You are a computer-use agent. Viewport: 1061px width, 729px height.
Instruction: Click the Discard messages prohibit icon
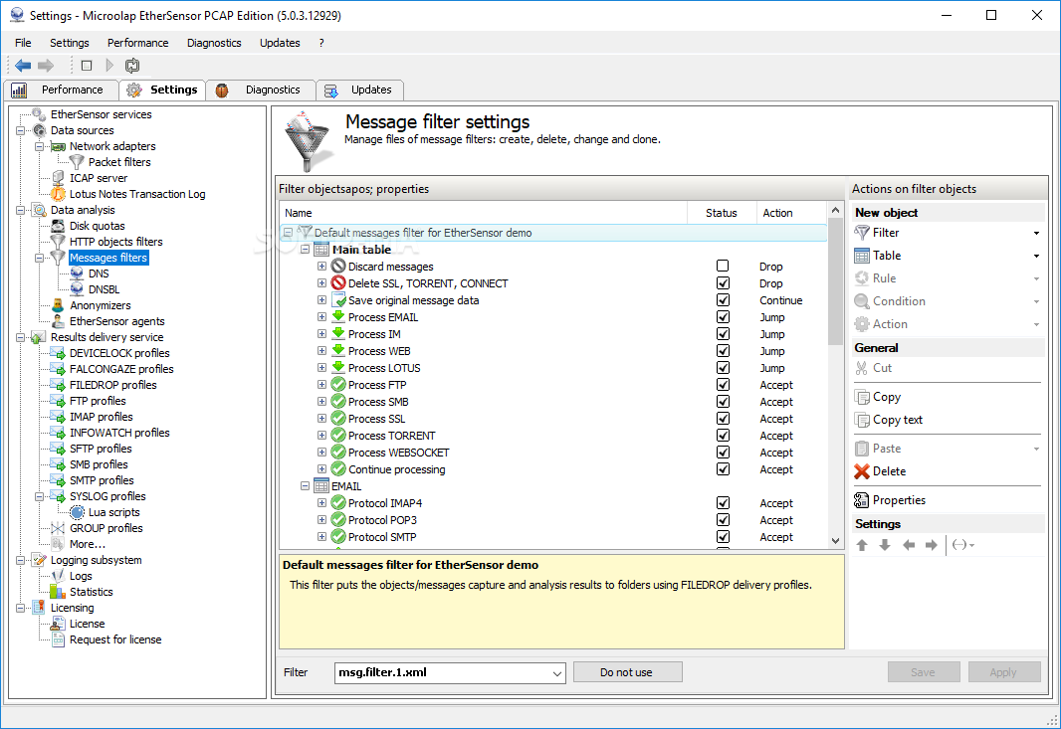point(338,267)
